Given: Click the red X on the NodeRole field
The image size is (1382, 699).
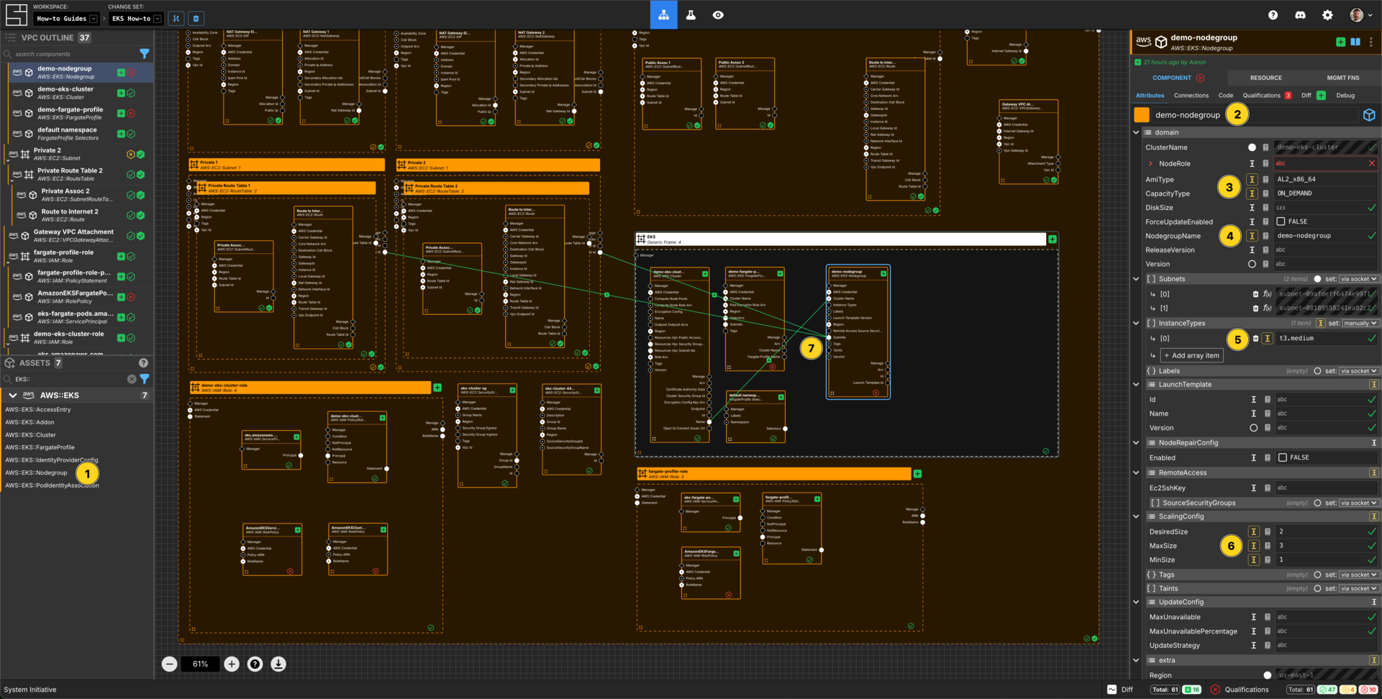Looking at the screenshot, I should point(1372,163).
